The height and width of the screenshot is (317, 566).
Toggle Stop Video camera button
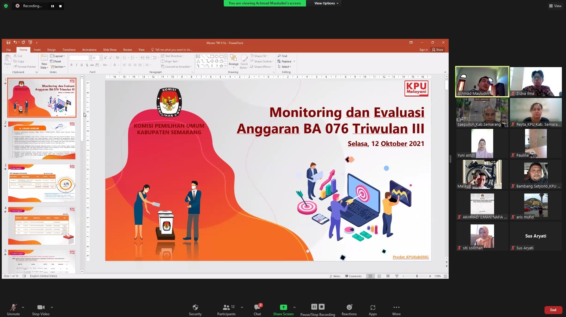[41, 307]
